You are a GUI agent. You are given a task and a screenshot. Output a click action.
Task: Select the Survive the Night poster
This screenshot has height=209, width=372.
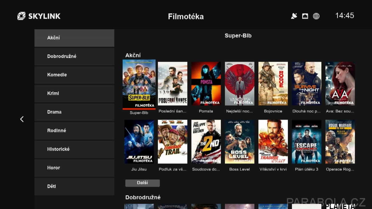pos(306,84)
